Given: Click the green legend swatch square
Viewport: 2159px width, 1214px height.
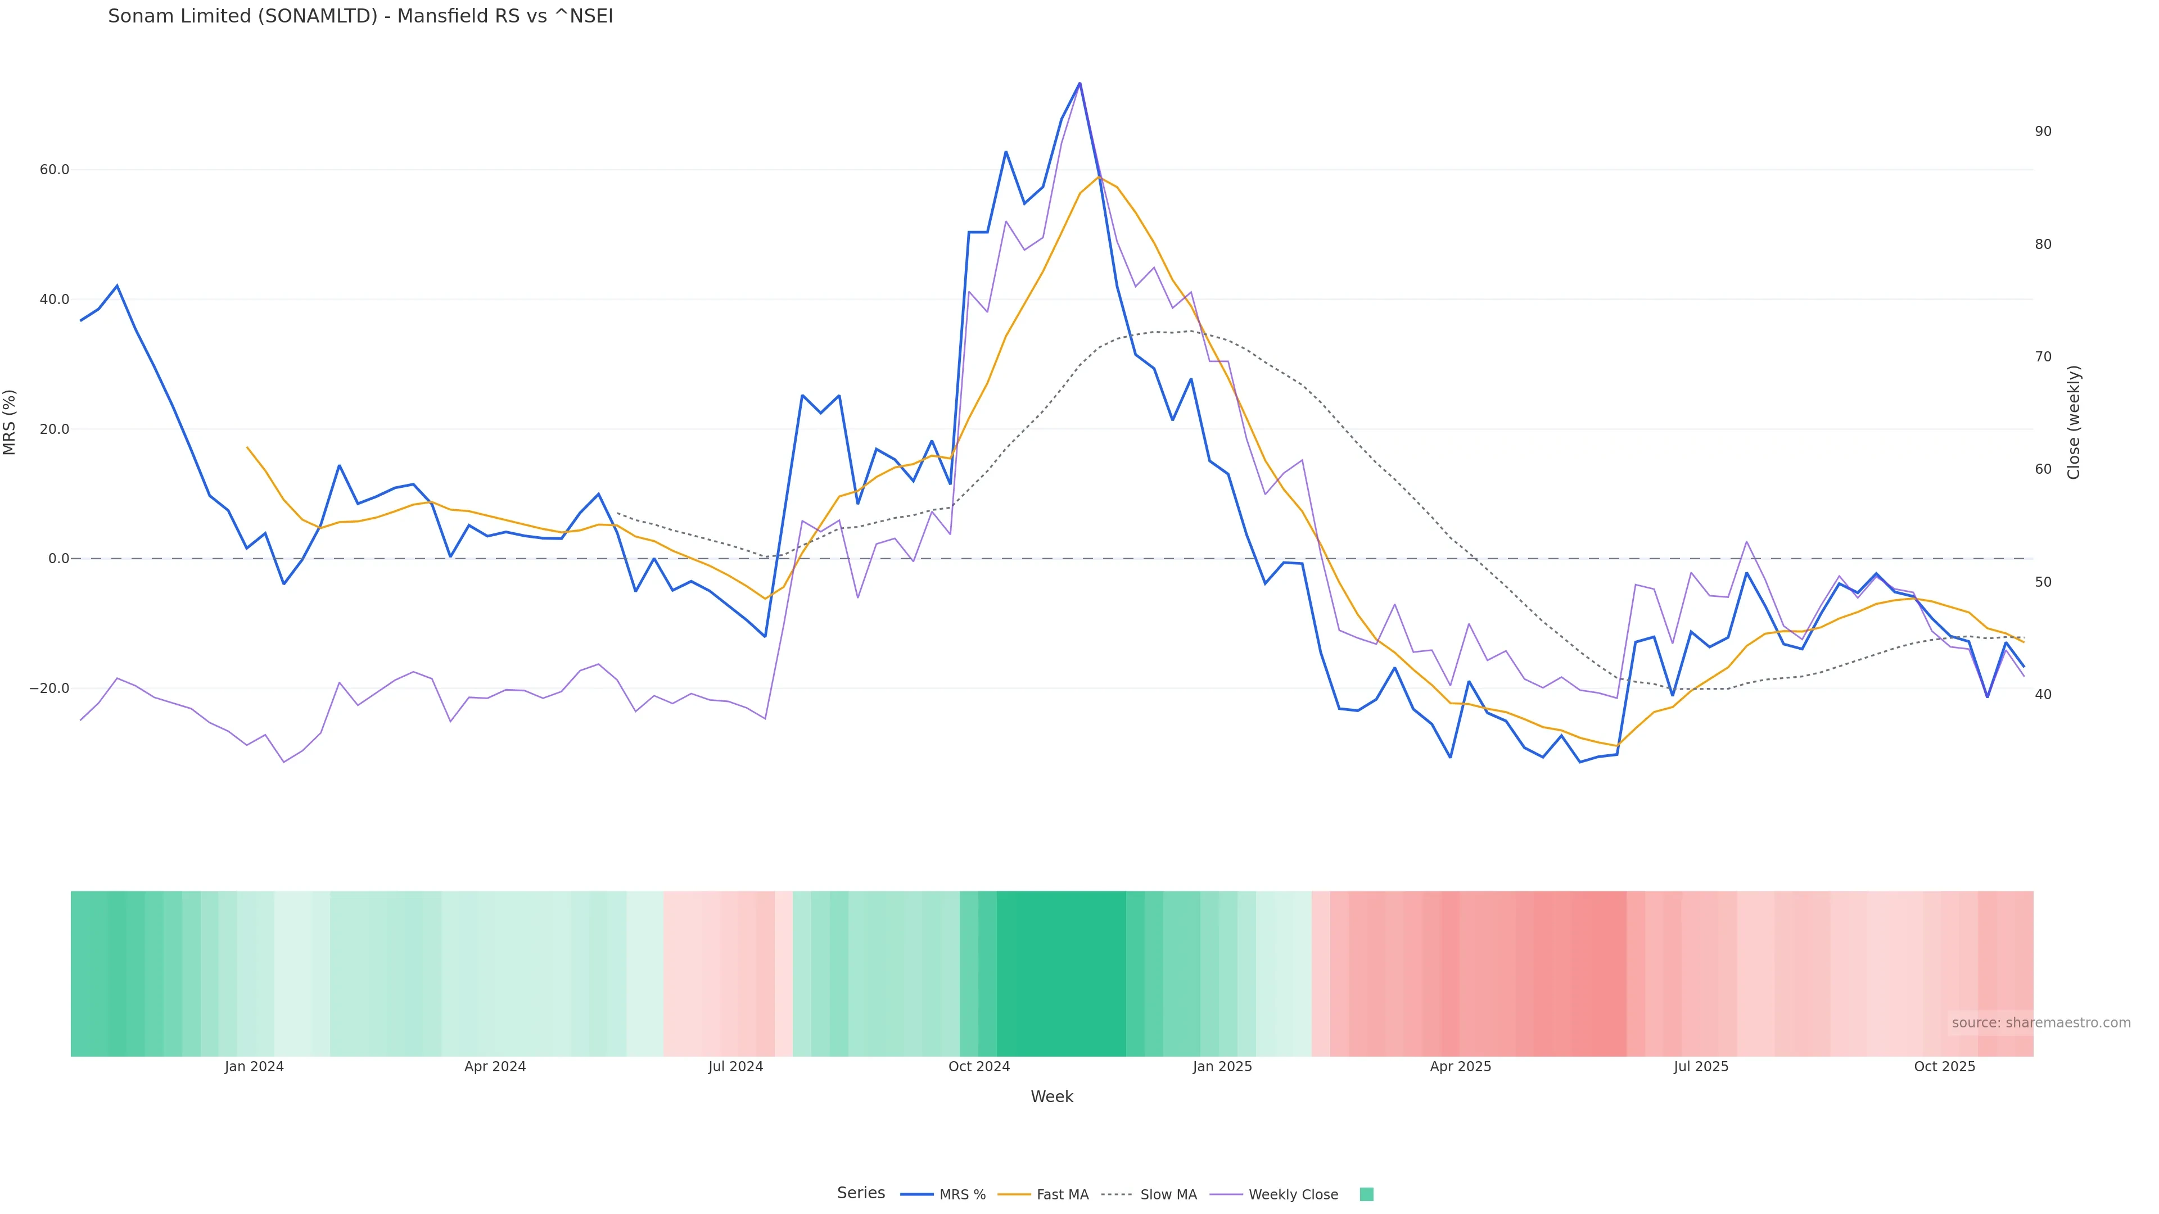Looking at the screenshot, I should pos(1366,1195).
